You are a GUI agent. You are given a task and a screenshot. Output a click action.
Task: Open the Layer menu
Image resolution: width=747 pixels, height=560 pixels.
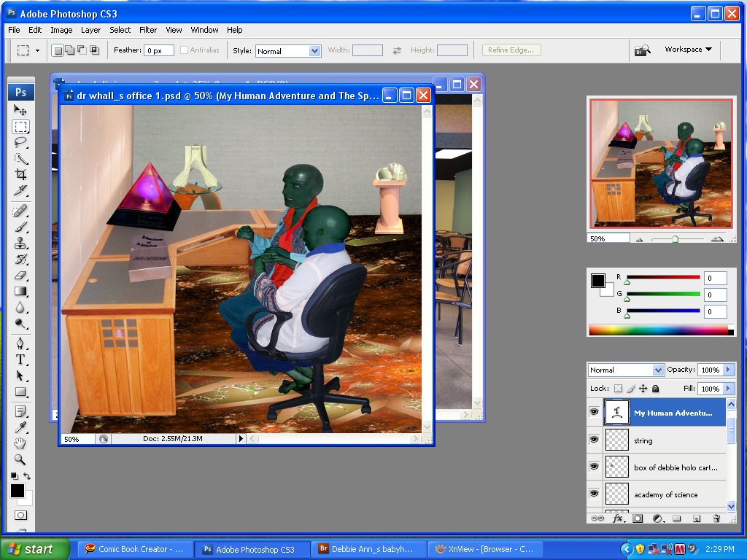[90, 30]
